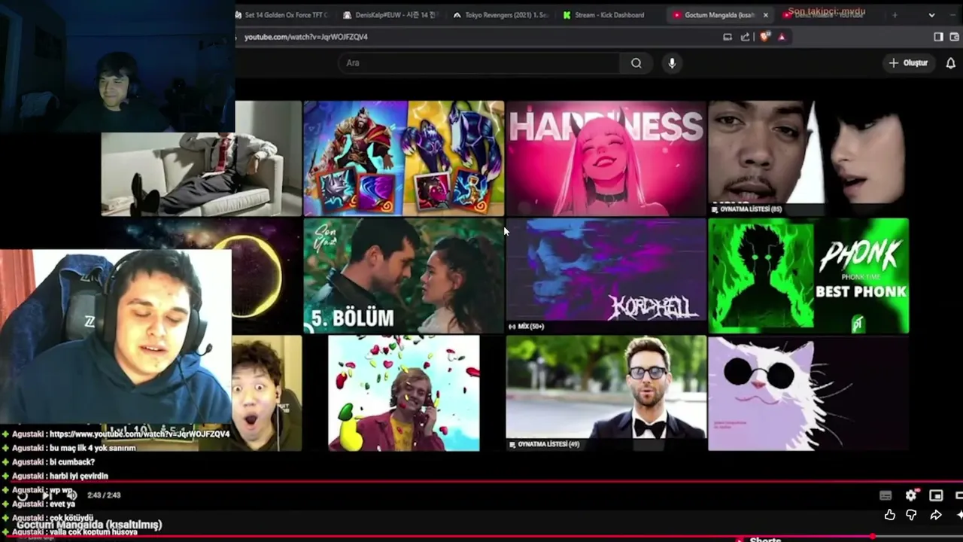The image size is (963, 542).
Task: Open the playlist thumbnail labeled Oynatma Listesi (85)
Action: 809,158
